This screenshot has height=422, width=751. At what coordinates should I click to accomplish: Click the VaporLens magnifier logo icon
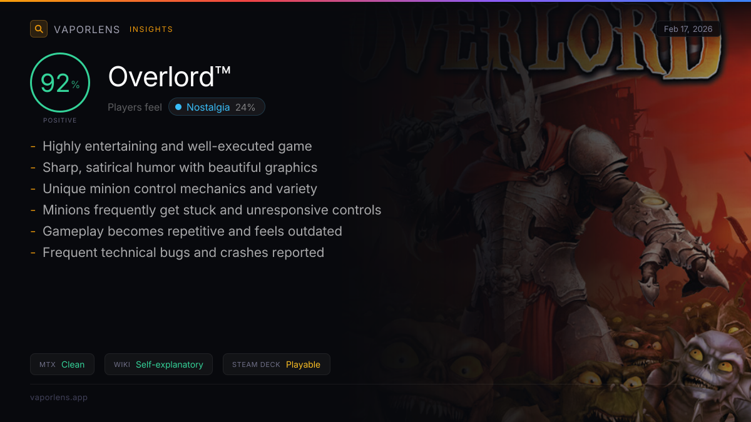(x=39, y=29)
